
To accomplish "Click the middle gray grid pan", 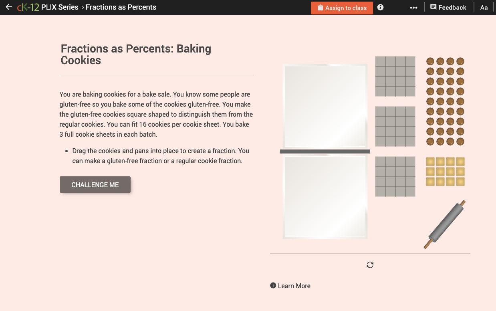I will (x=395, y=126).
